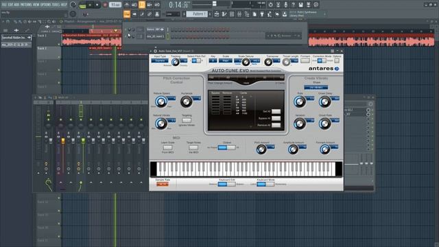Toggle Pat/Song mode switch
The width and height of the screenshot is (439, 247).
[82, 5]
